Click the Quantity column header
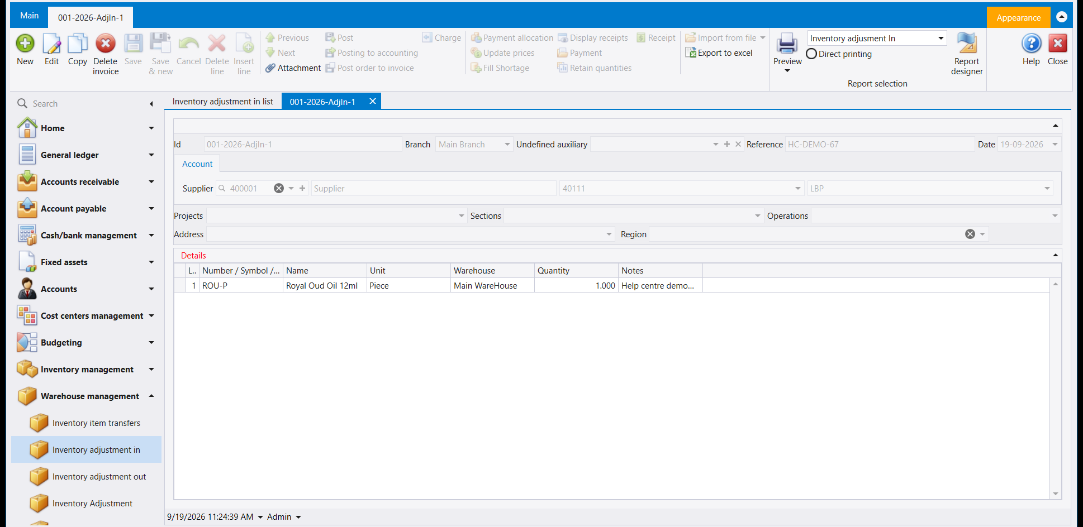 point(576,270)
